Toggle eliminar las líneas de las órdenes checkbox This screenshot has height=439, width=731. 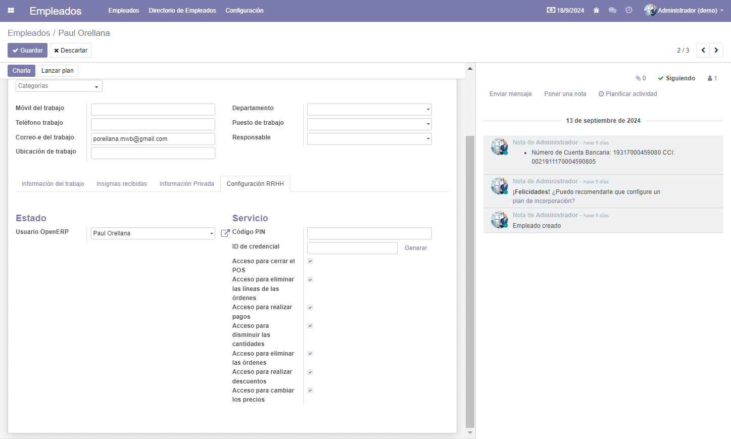click(x=310, y=279)
